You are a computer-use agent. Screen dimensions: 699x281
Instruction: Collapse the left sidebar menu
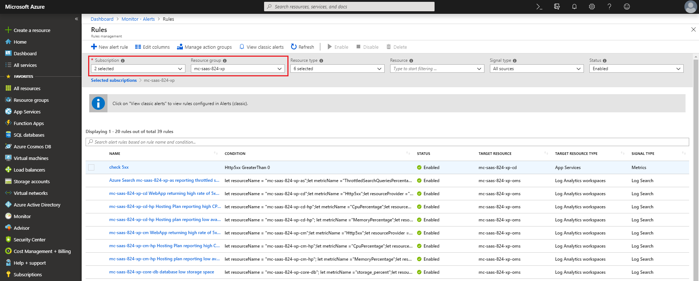pos(76,19)
